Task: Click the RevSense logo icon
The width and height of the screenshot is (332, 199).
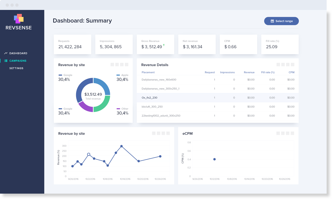Action: [19, 19]
